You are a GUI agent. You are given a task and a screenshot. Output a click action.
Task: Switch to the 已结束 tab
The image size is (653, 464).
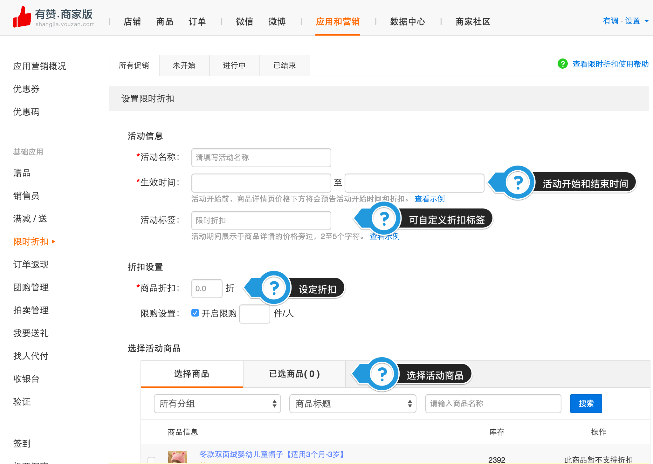tap(285, 65)
